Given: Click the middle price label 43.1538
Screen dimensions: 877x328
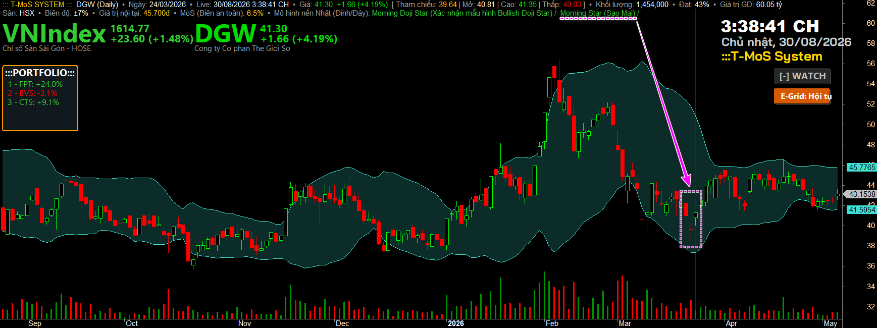Looking at the screenshot, I should 862,194.
